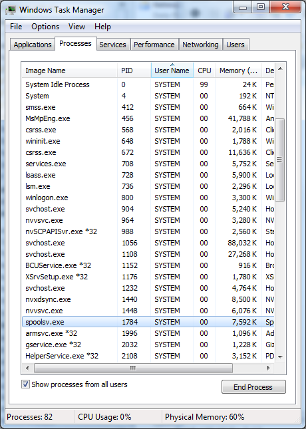Image resolution: width=306 pixels, height=429 pixels.
Task: Select the winlogon.exe process
Action: click(x=148, y=198)
